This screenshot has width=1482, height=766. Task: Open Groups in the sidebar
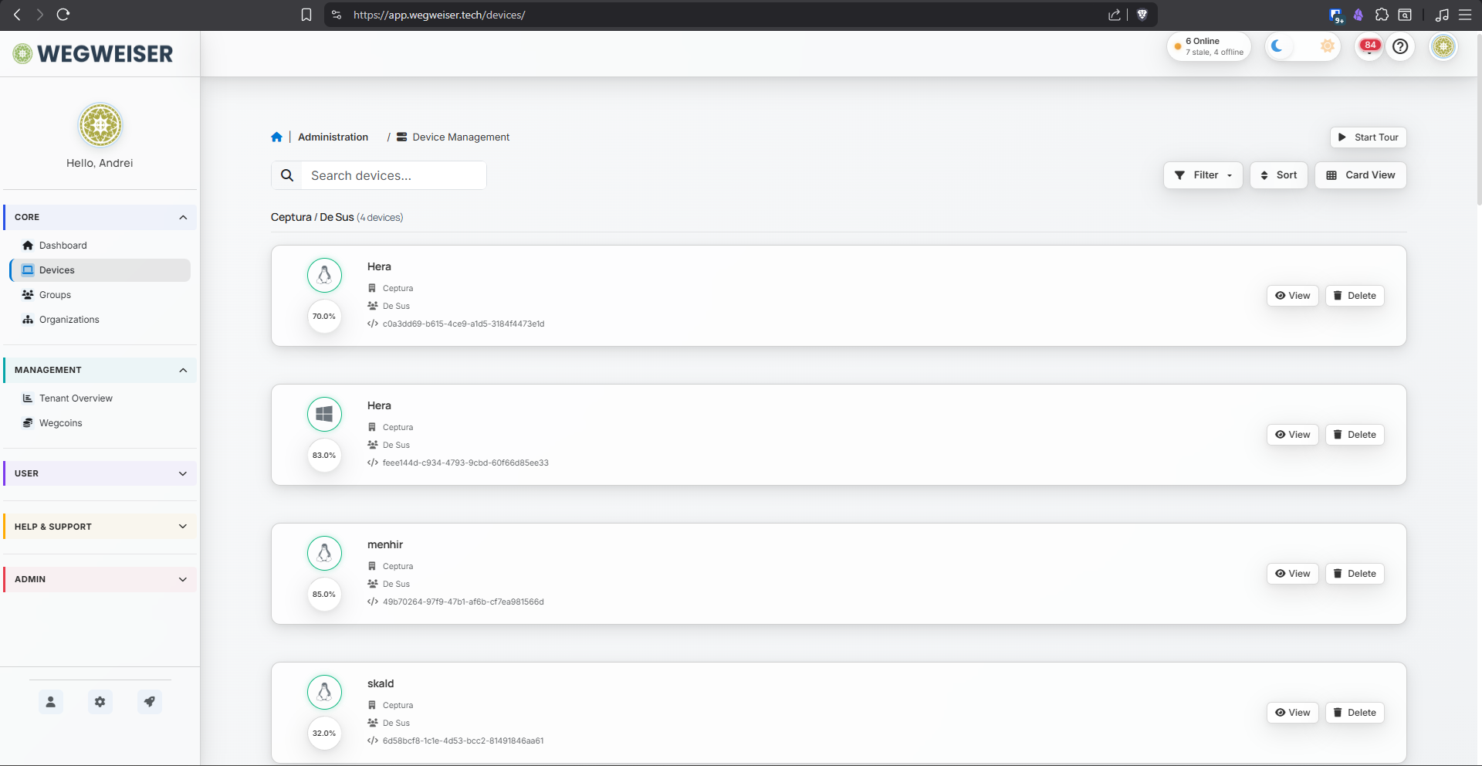(55, 295)
